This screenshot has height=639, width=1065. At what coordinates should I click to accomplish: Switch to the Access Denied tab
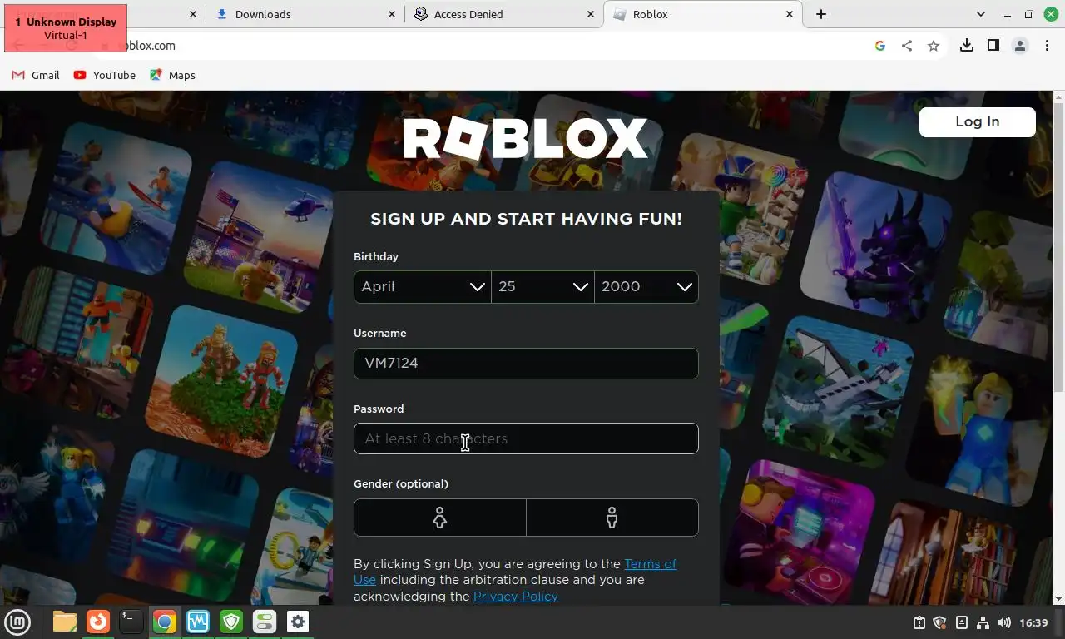503,14
